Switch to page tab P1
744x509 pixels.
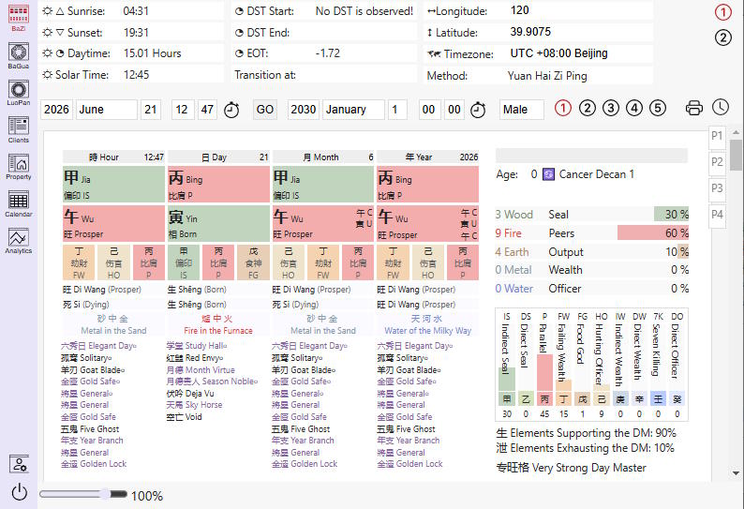(x=717, y=136)
